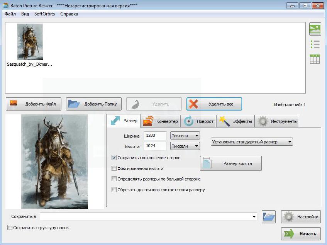The height and width of the screenshot is (245, 327).
Task: Start processing with Начать button
Action: (301, 234)
